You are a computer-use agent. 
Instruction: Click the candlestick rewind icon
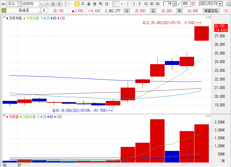tap(194, 4)
